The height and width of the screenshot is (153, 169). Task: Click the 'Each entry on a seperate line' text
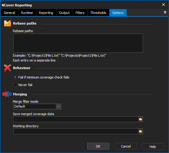click(34, 60)
